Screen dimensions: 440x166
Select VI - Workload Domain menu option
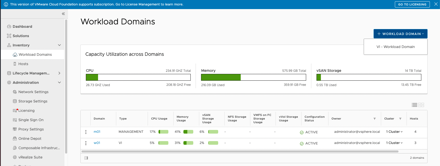(396, 47)
